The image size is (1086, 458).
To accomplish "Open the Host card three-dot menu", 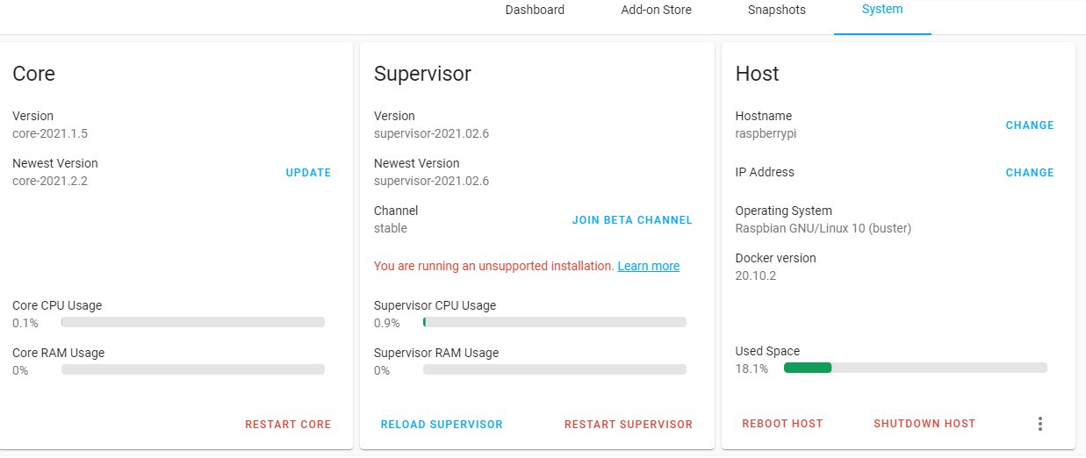I will [1039, 424].
